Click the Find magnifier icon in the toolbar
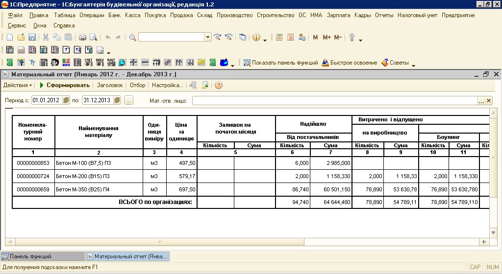Image resolution: width=502 pixels, height=274 pixels. [x=132, y=38]
